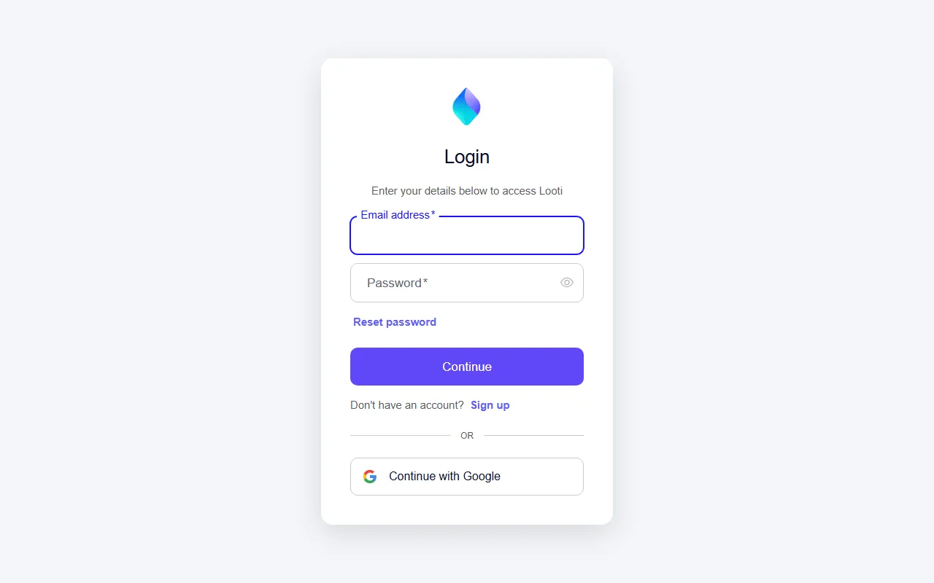This screenshot has width=934, height=583.
Task: Click the "Enter your details below" subtitle
Action: coord(467,191)
